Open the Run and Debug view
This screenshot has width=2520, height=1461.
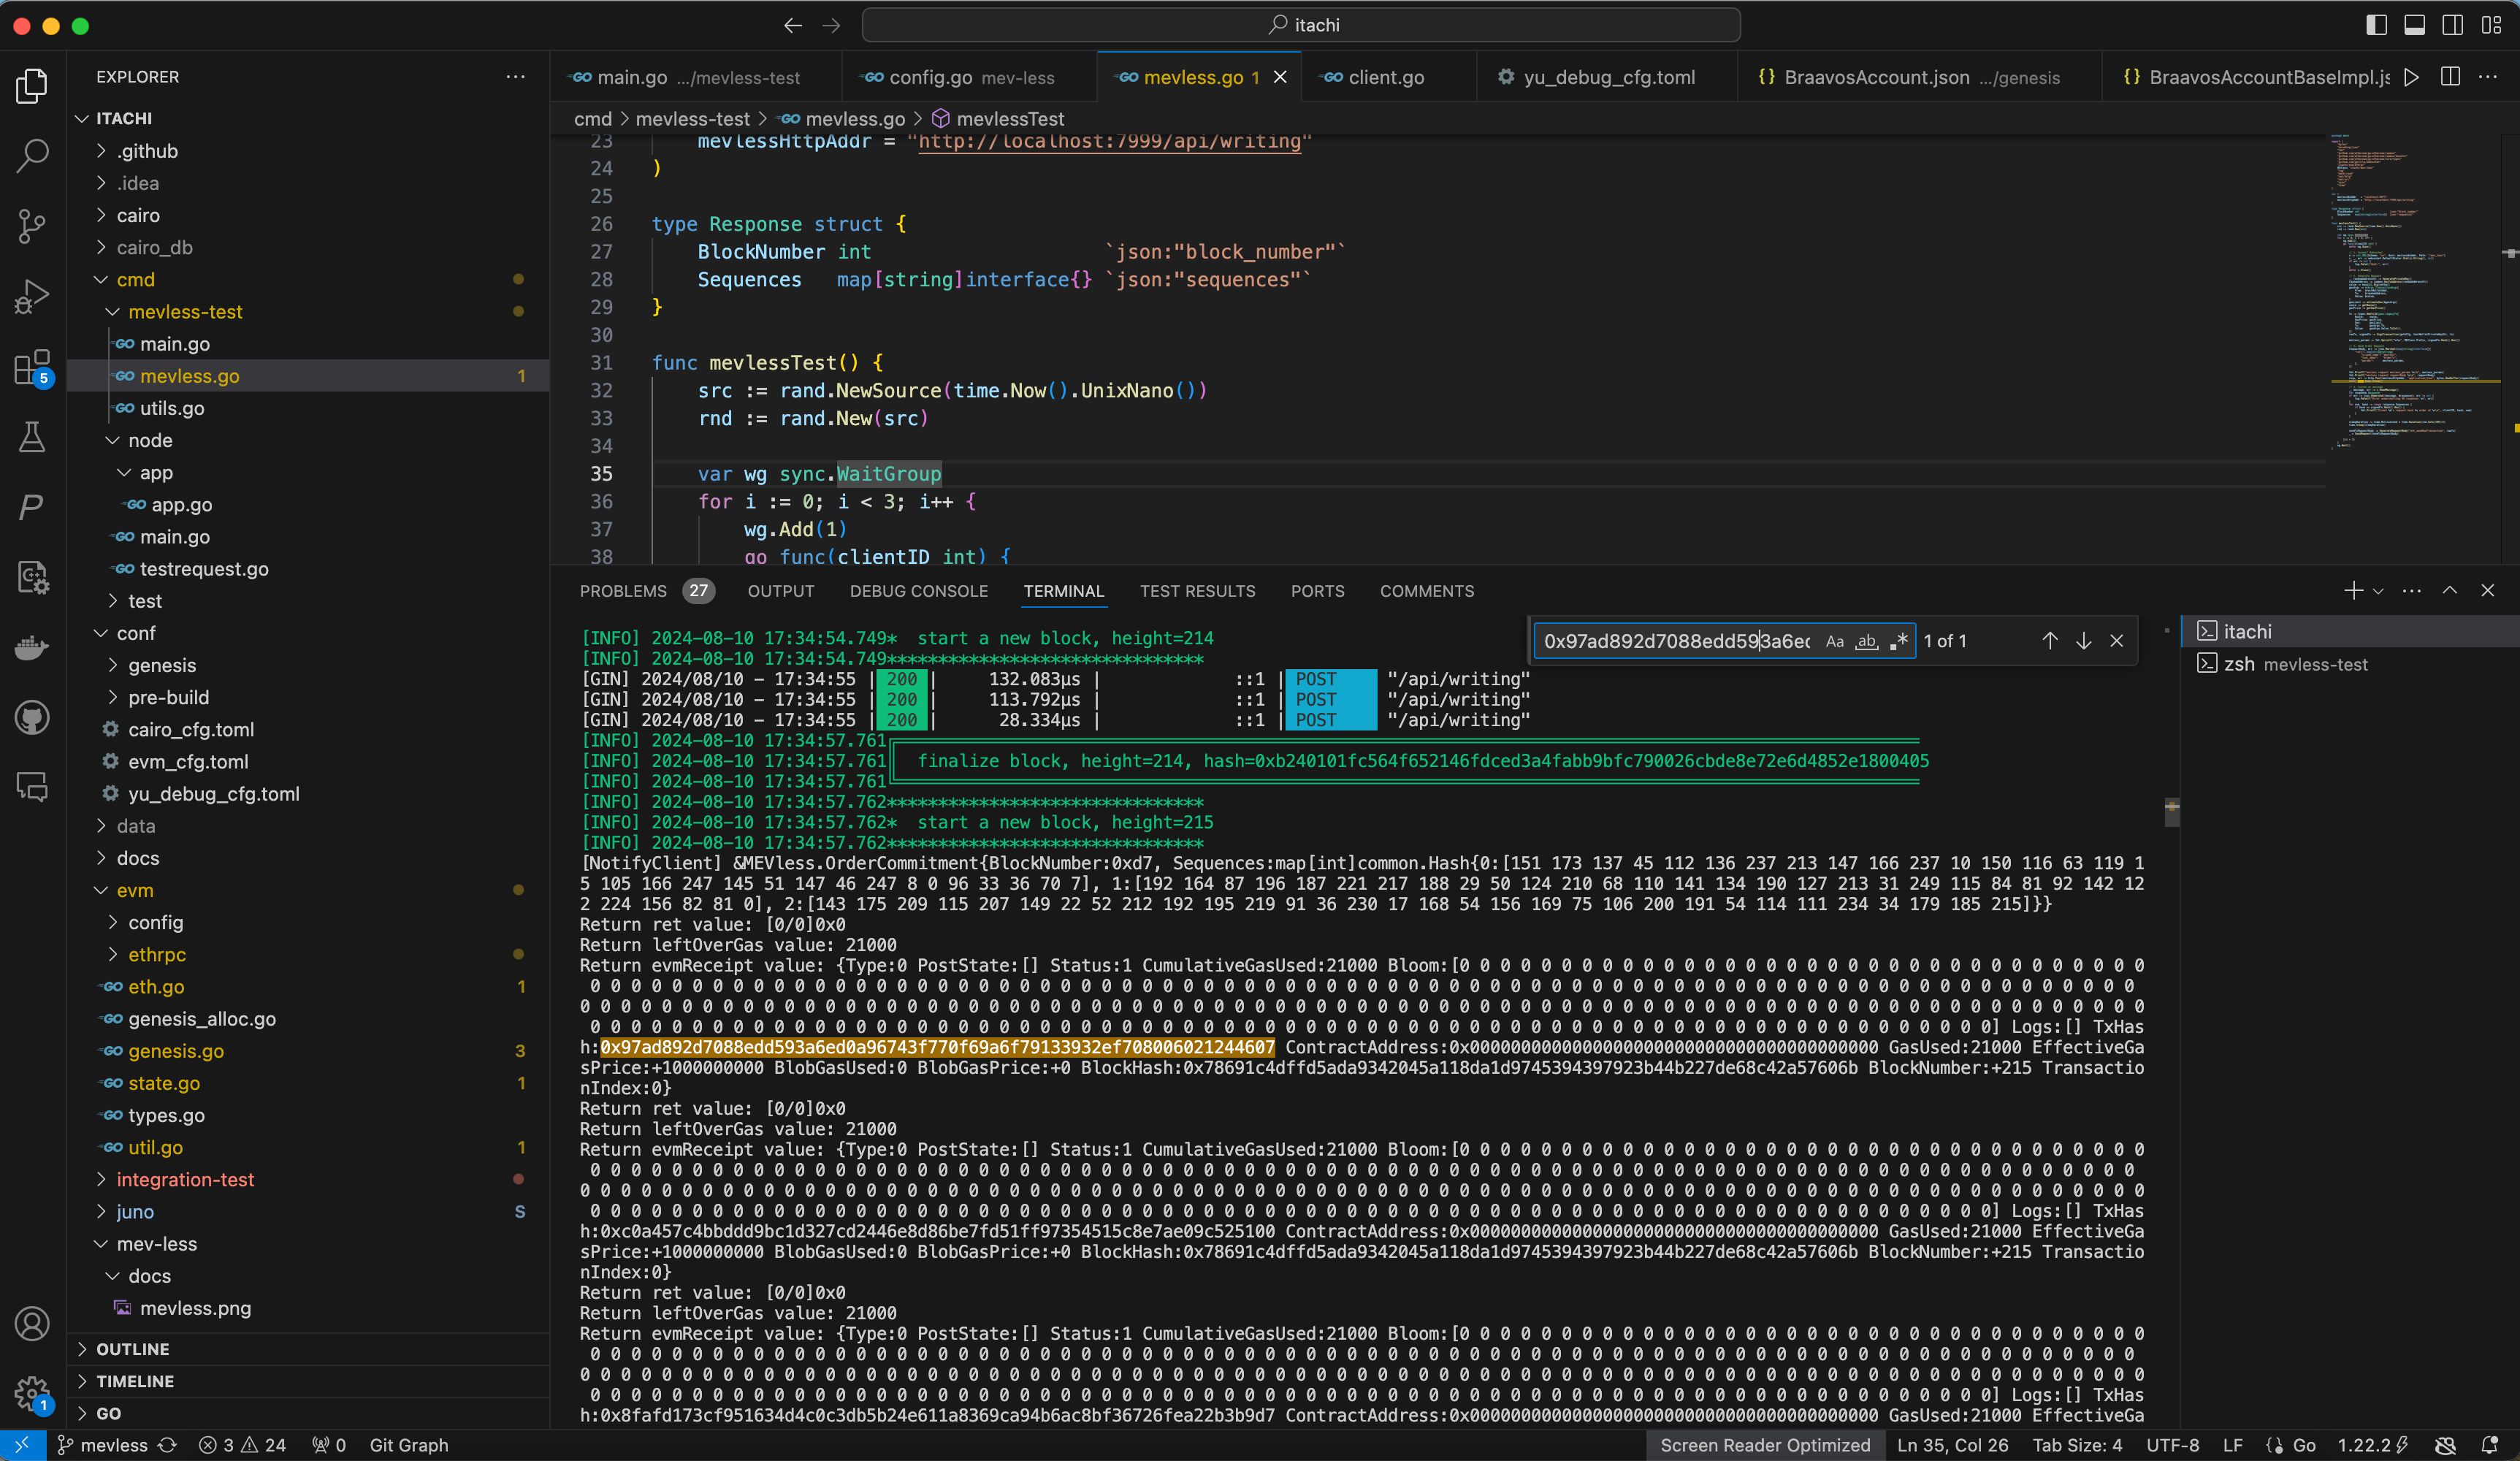(x=32, y=296)
